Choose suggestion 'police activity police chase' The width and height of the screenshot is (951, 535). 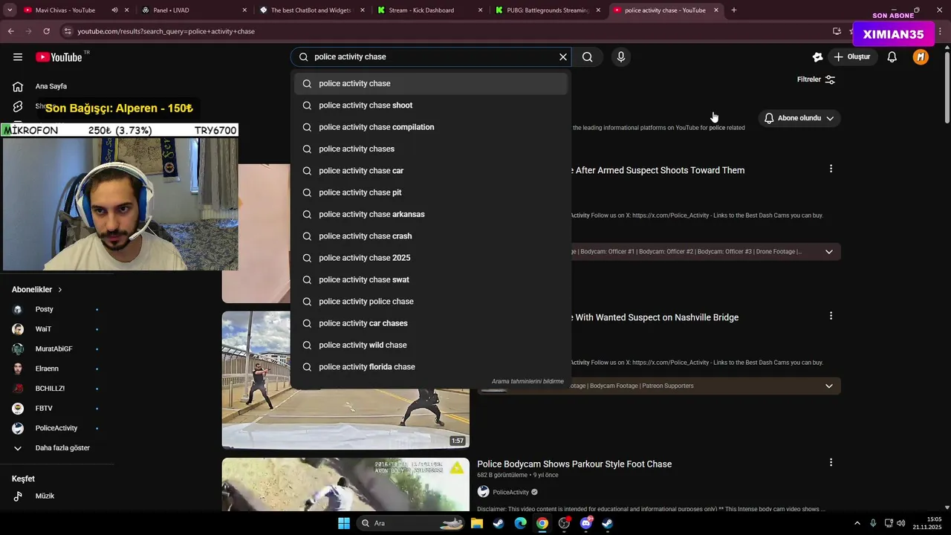point(431,302)
